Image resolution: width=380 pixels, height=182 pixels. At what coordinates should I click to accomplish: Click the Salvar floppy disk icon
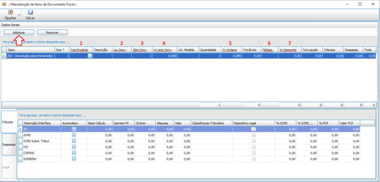click(30, 12)
